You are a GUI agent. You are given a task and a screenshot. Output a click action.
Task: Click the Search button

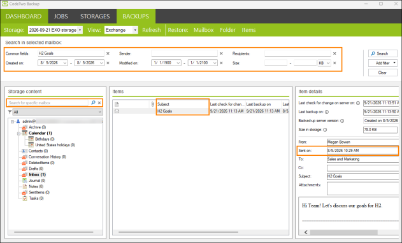point(382,53)
